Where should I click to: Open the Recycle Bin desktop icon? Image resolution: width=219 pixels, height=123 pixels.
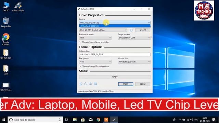6,22
